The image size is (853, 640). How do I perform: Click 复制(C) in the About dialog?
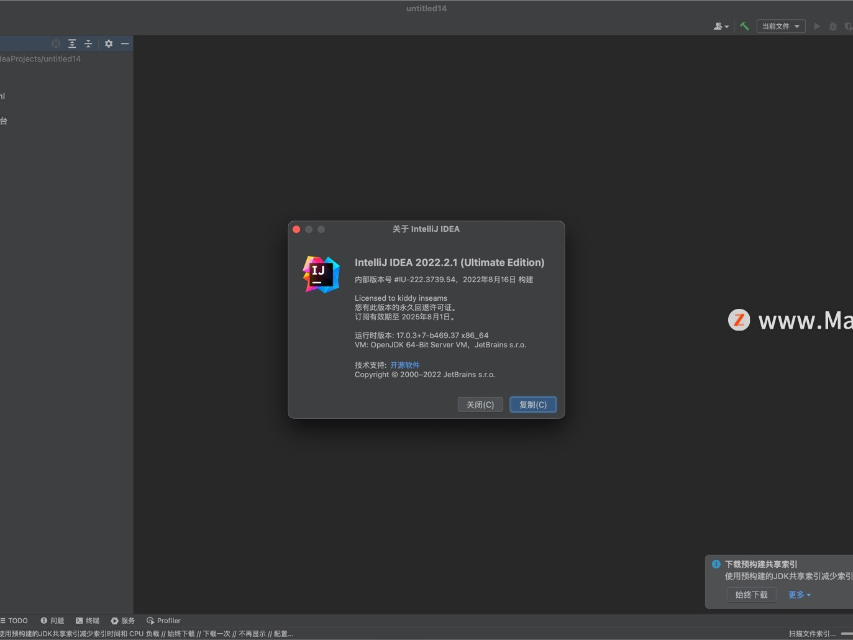click(x=532, y=405)
